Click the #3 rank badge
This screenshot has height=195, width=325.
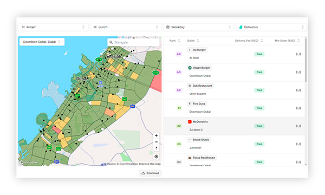179,144
